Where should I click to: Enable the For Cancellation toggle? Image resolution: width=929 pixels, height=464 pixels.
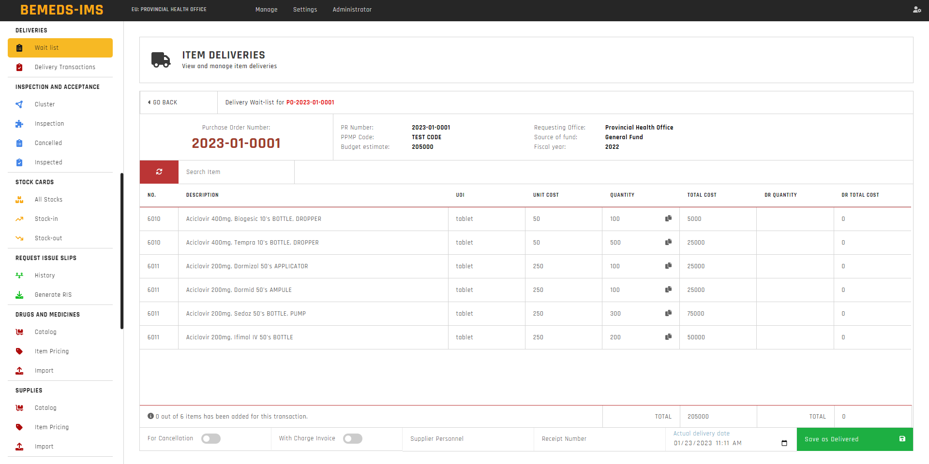[x=211, y=439]
